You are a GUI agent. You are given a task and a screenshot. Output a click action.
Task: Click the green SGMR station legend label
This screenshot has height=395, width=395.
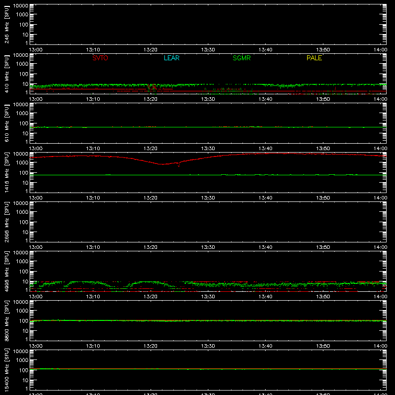(241, 58)
